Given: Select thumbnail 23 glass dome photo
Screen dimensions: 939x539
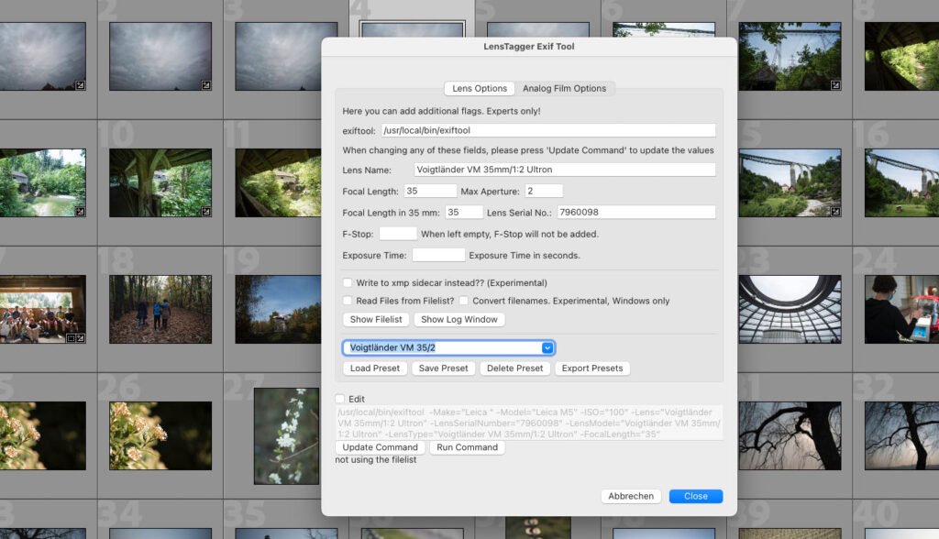Looking at the screenshot, I should point(790,309).
